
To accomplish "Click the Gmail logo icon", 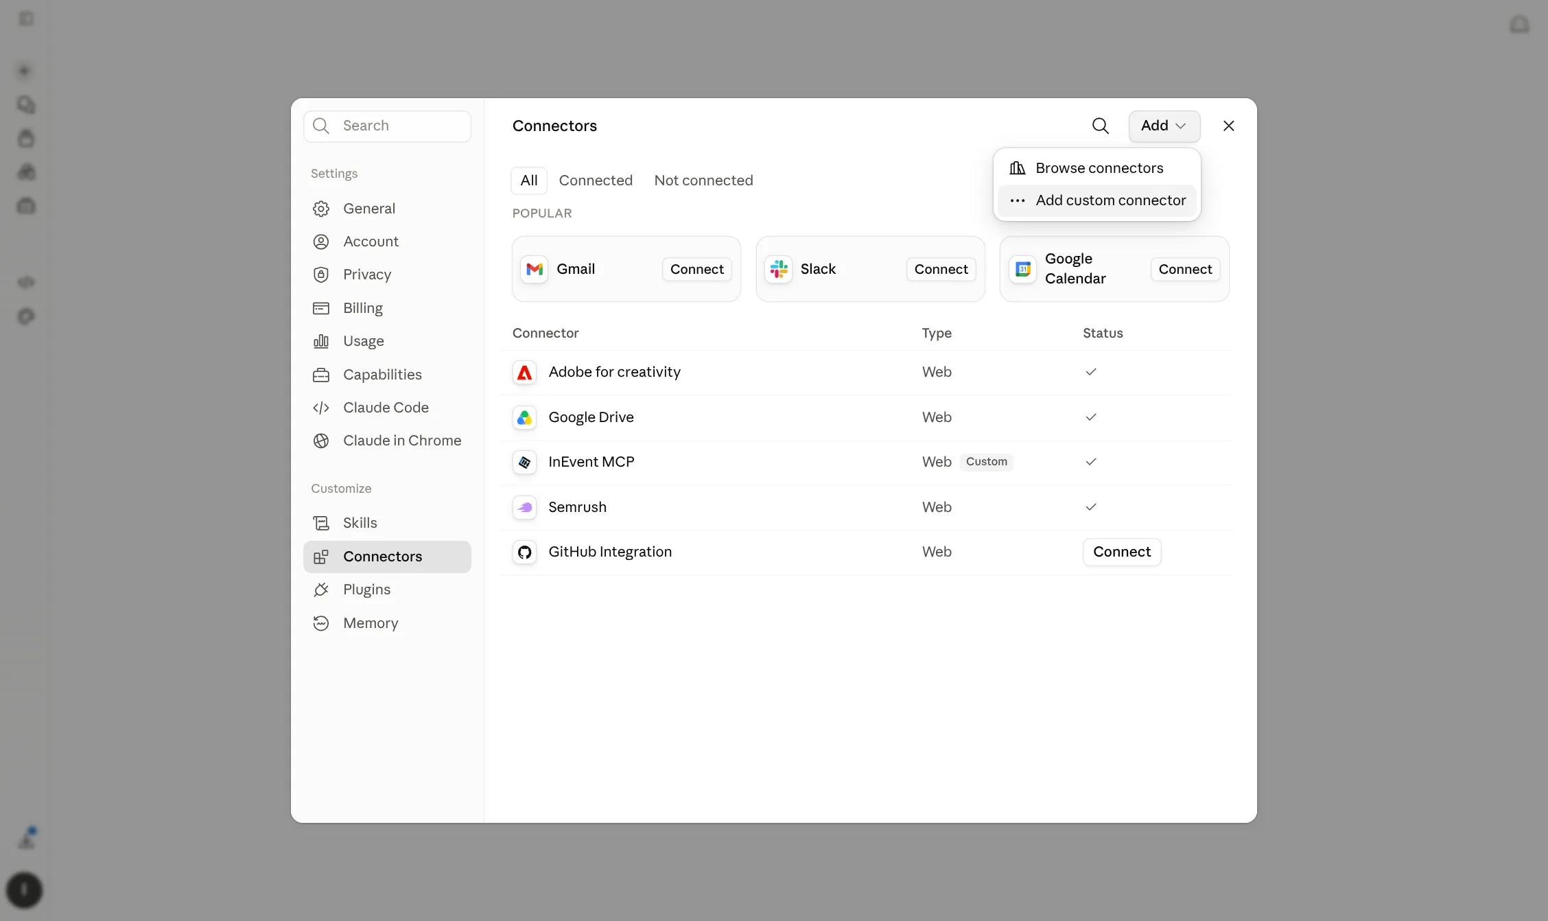I will click(534, 269).
